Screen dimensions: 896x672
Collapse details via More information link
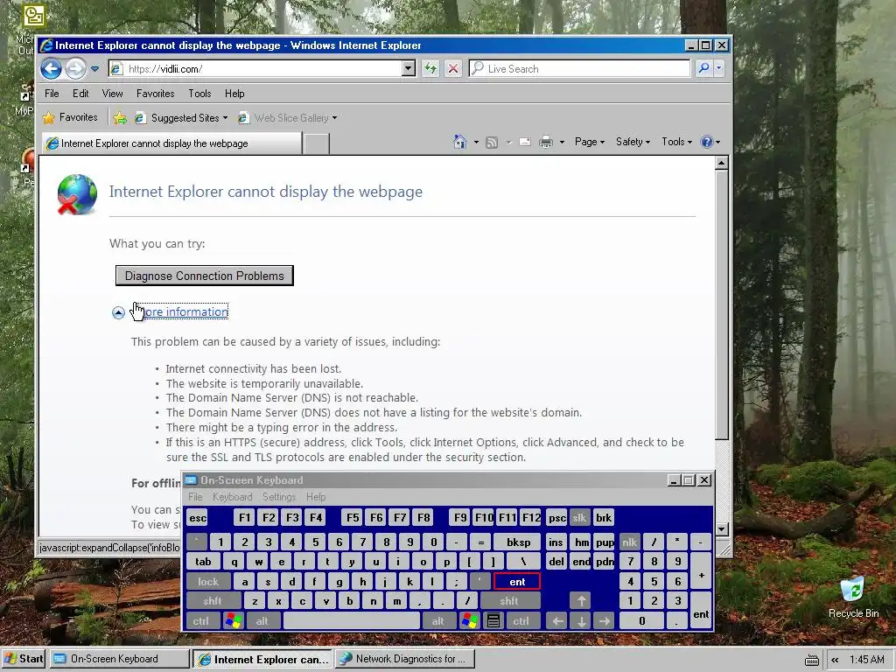[x=179, y=311]
